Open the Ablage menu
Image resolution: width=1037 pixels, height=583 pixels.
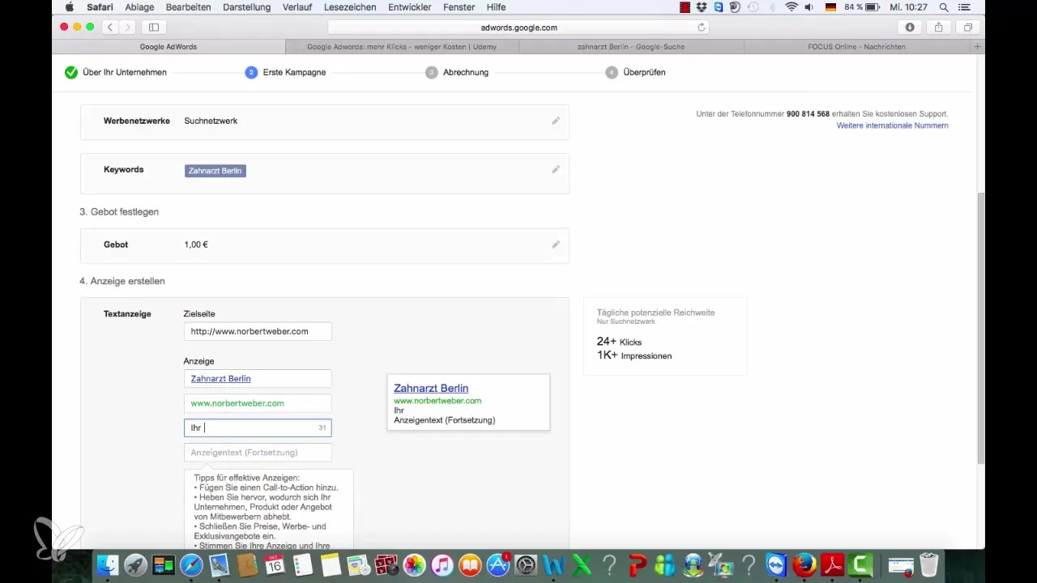click(139, 6)
